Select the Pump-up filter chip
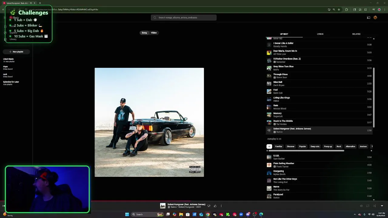 328,147
